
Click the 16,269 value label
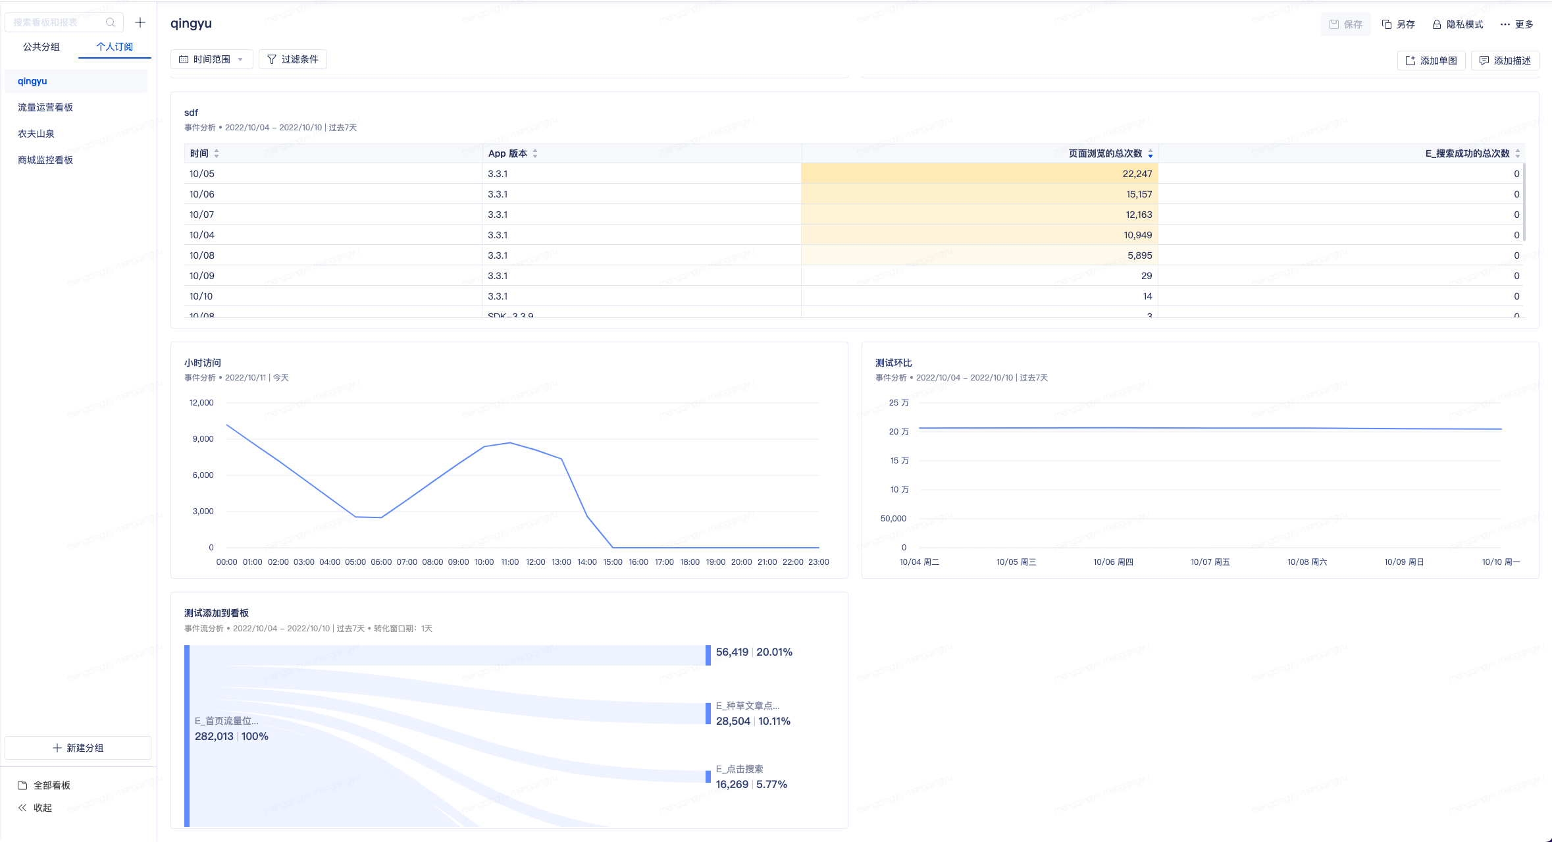[x=733, y=784]
